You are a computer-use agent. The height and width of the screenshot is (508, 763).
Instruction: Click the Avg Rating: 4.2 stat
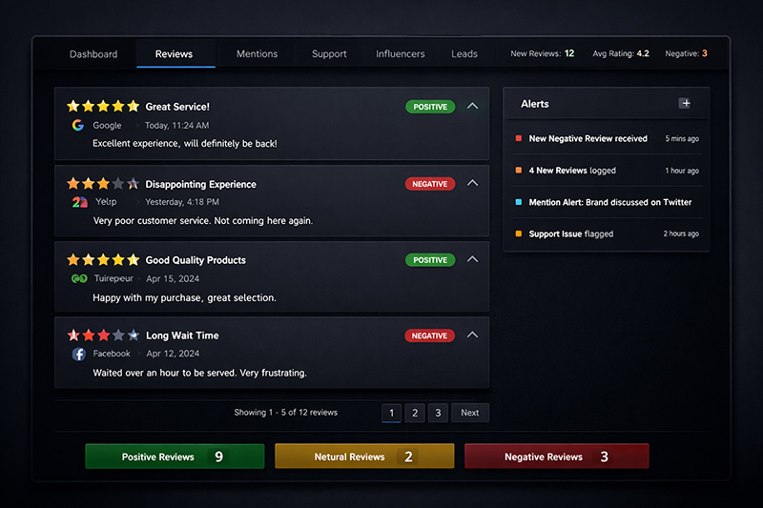pyautogui.click(x=621, y=53)
